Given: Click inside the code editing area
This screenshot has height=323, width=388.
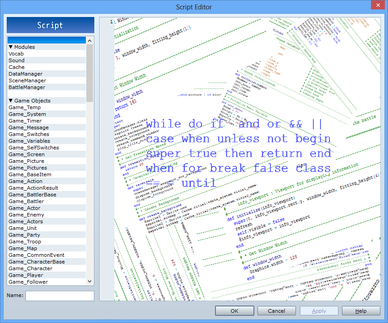Looking at the screenshot, I should [x=247, y=159].
